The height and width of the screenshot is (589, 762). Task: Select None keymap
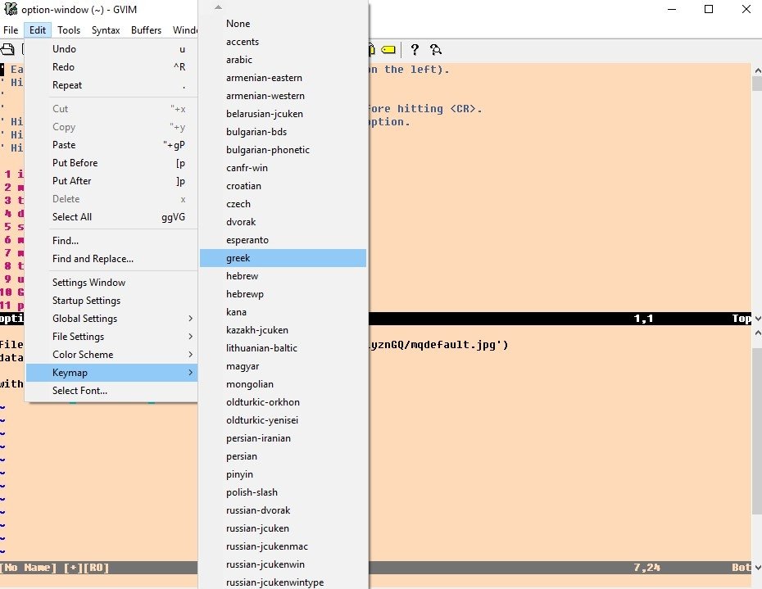[x=283, y=23]
